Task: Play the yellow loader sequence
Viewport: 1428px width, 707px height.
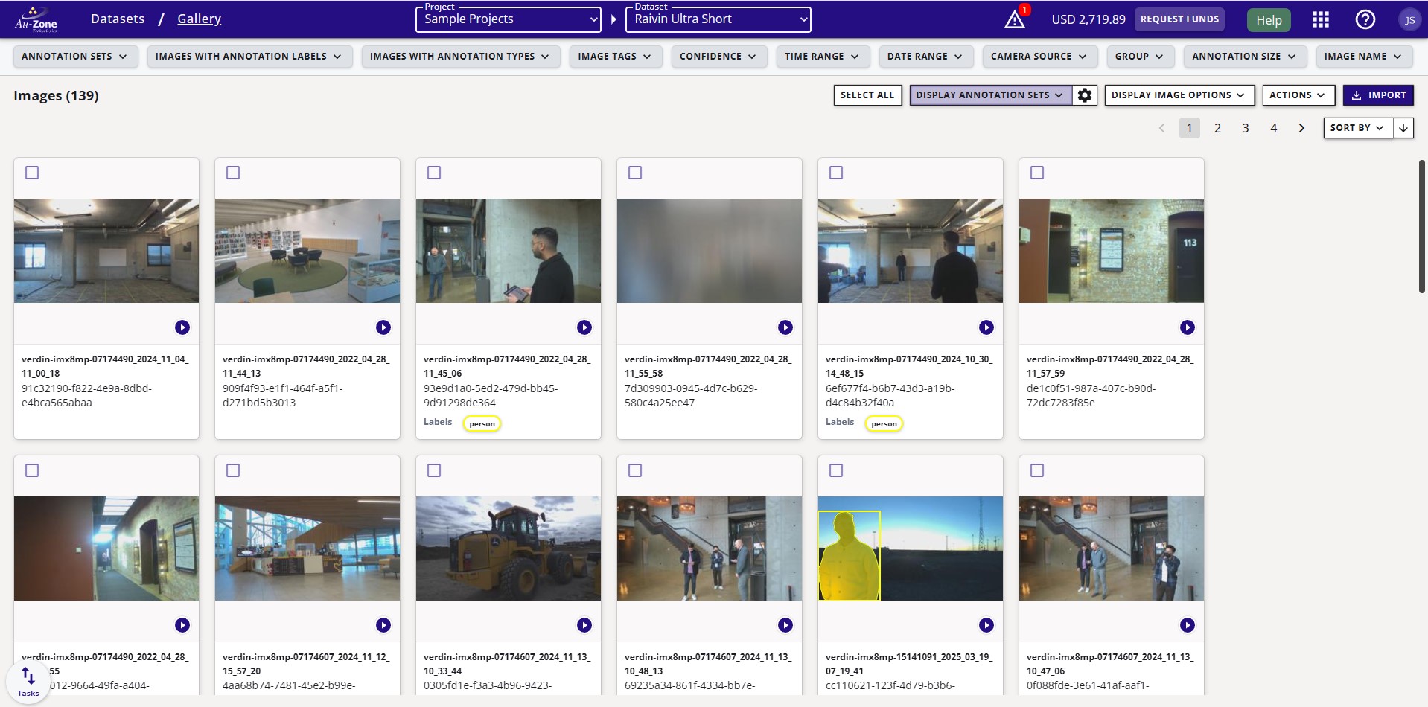Action: [x=584, y=625]
